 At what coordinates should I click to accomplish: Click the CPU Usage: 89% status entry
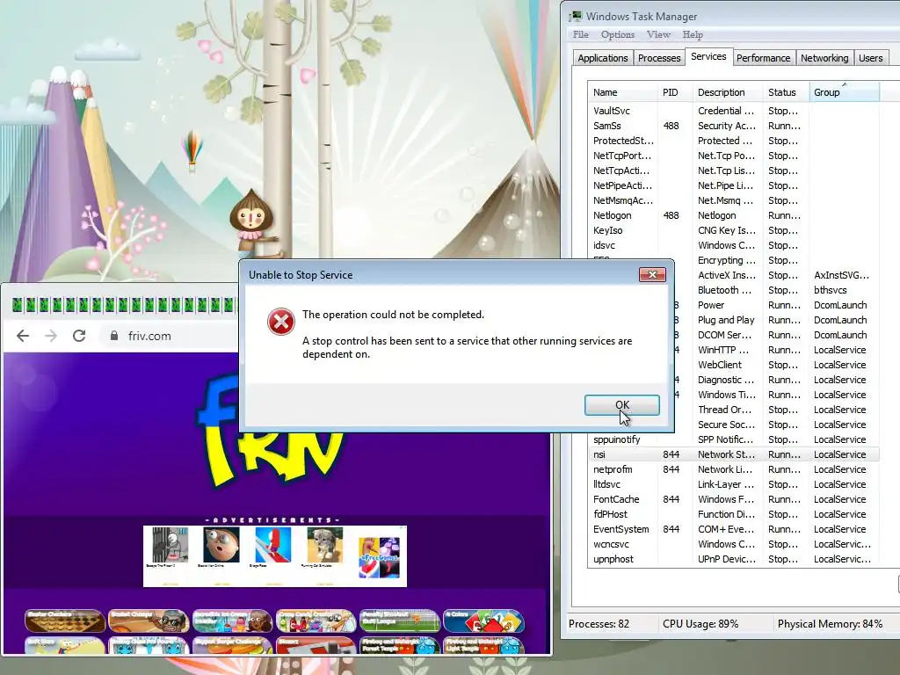click(x=700, y=623)
